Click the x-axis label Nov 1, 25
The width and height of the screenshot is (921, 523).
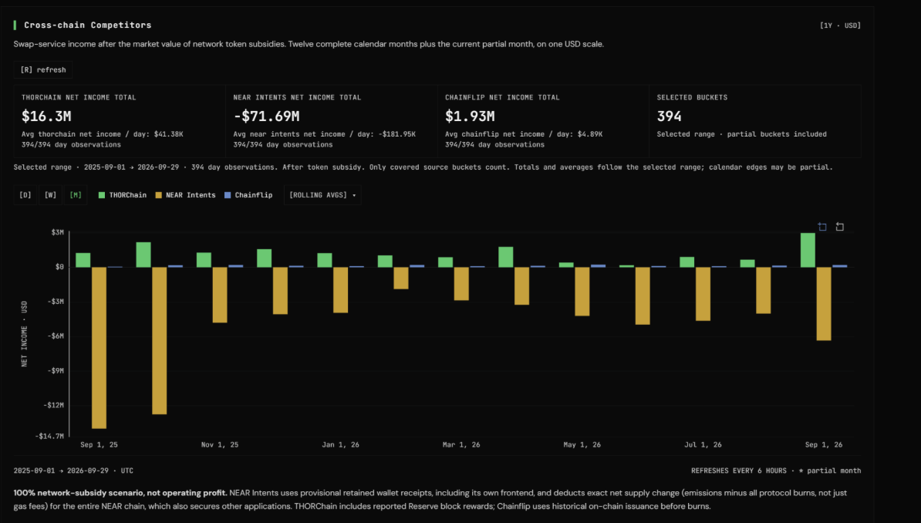point(220,445)
